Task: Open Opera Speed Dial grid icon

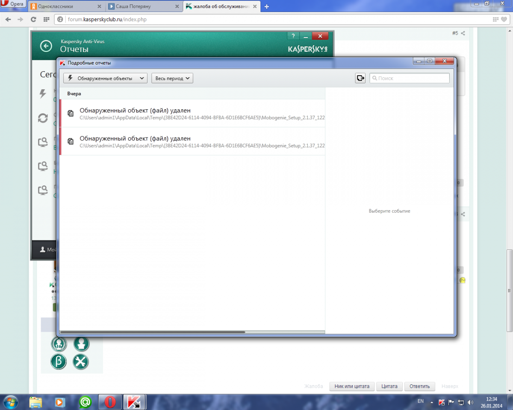Action: (46, 19)
